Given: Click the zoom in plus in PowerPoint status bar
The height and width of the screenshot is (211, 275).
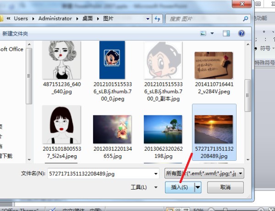Looking at the screenshot, I should pyautogui.click(x=261, y=210).
